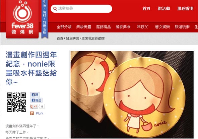Image resolution: width=198 pixels, height=139 pixels.
Task: Focus the 活動搜尋 search field
Action: pos(81,9)
